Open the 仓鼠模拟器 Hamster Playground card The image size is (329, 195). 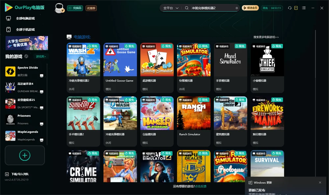pyautogui.click(x=157, y=121)
